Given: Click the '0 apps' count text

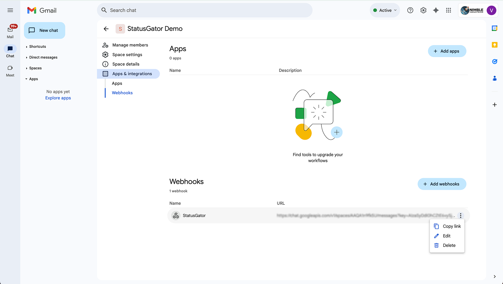Looking at the screenshot, I should pos(175,58).
